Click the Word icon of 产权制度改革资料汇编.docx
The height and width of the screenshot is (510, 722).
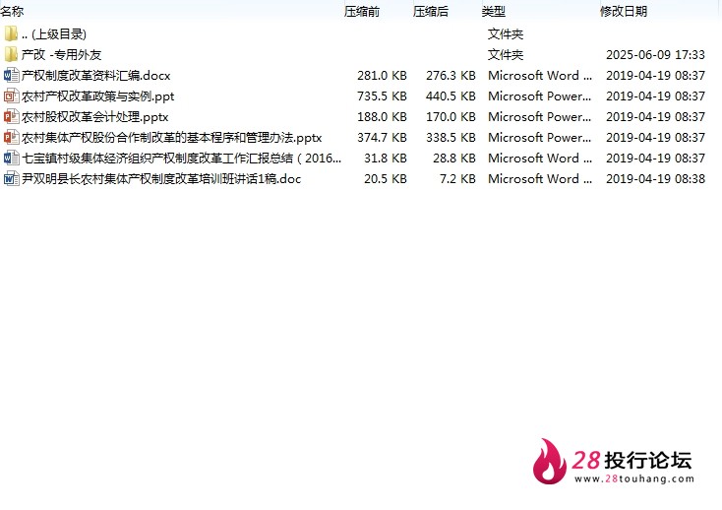tap(11, 75)
